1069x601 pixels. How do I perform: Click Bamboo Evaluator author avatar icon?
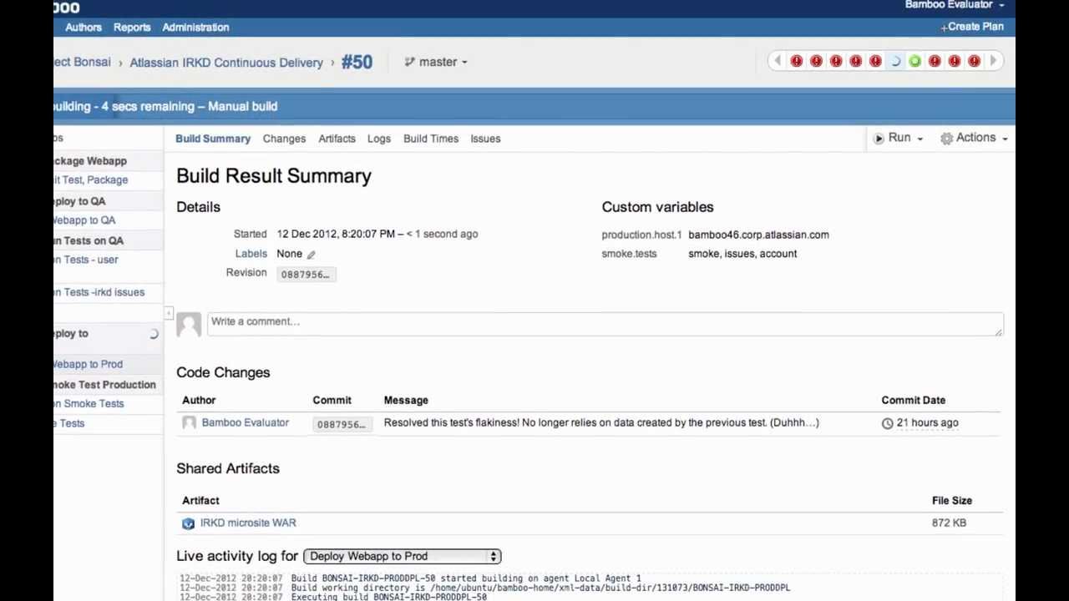(190, 423)
